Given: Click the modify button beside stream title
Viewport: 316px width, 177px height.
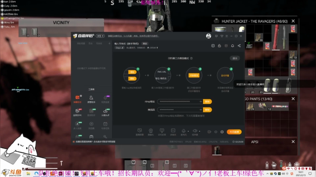Looking at the screenshot, I should tap(145, 44).
